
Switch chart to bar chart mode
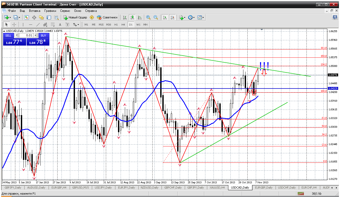125,17
